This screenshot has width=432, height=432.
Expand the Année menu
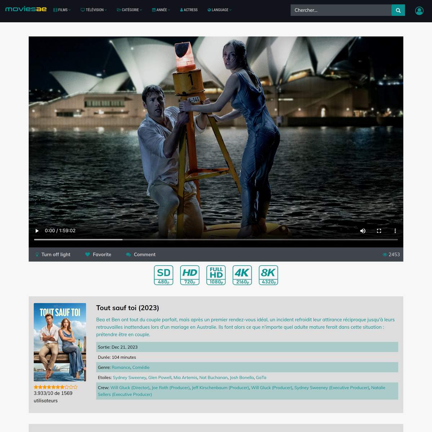tap(161, 10)
